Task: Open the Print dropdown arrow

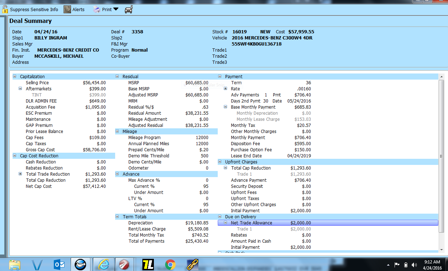Action: pyautogui.click(x=116, y=9)
